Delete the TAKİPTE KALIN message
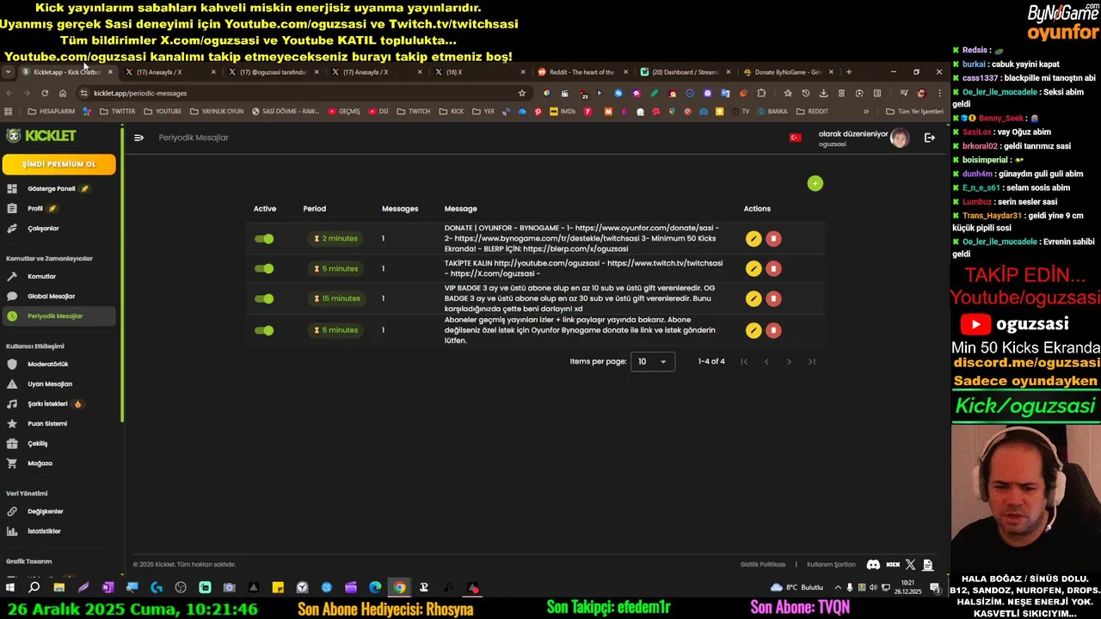Image resolution: width=1101 pixels, height=619 pixels. [x=773, y=269]
